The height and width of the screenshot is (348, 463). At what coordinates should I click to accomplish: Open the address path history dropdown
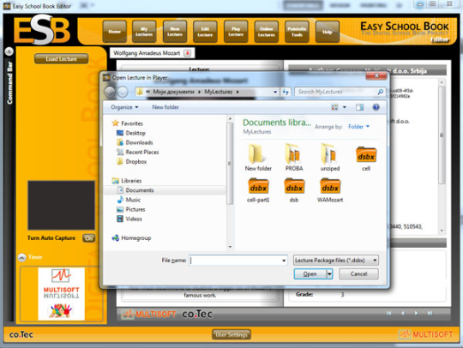click(x=275, y=92)
